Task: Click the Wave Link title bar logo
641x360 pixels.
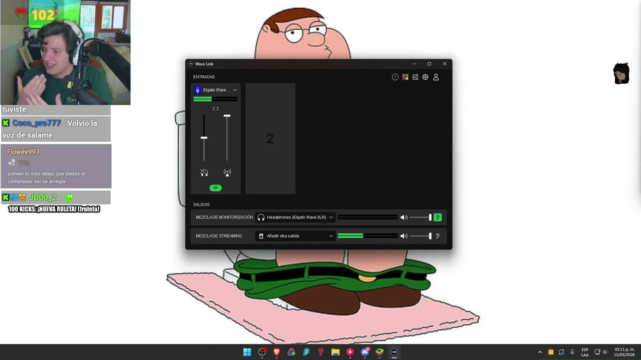Action: (x=191, y=64)
